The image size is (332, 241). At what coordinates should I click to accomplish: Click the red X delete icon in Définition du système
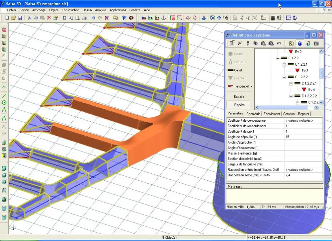(x=240, y=43)
